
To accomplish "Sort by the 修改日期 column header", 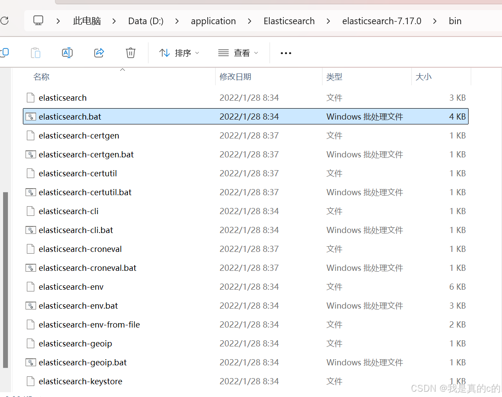I will click(x=235, y=77).
